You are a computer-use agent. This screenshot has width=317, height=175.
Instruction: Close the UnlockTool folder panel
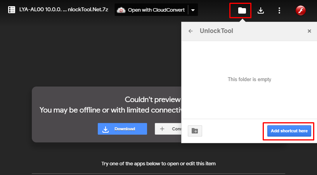[309, 31]
